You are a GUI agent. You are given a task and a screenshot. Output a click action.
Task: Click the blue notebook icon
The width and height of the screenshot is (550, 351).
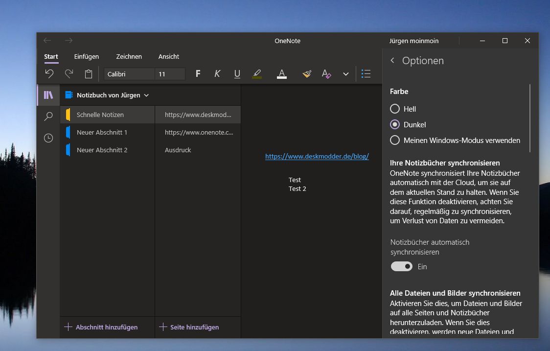coord(69,95)
